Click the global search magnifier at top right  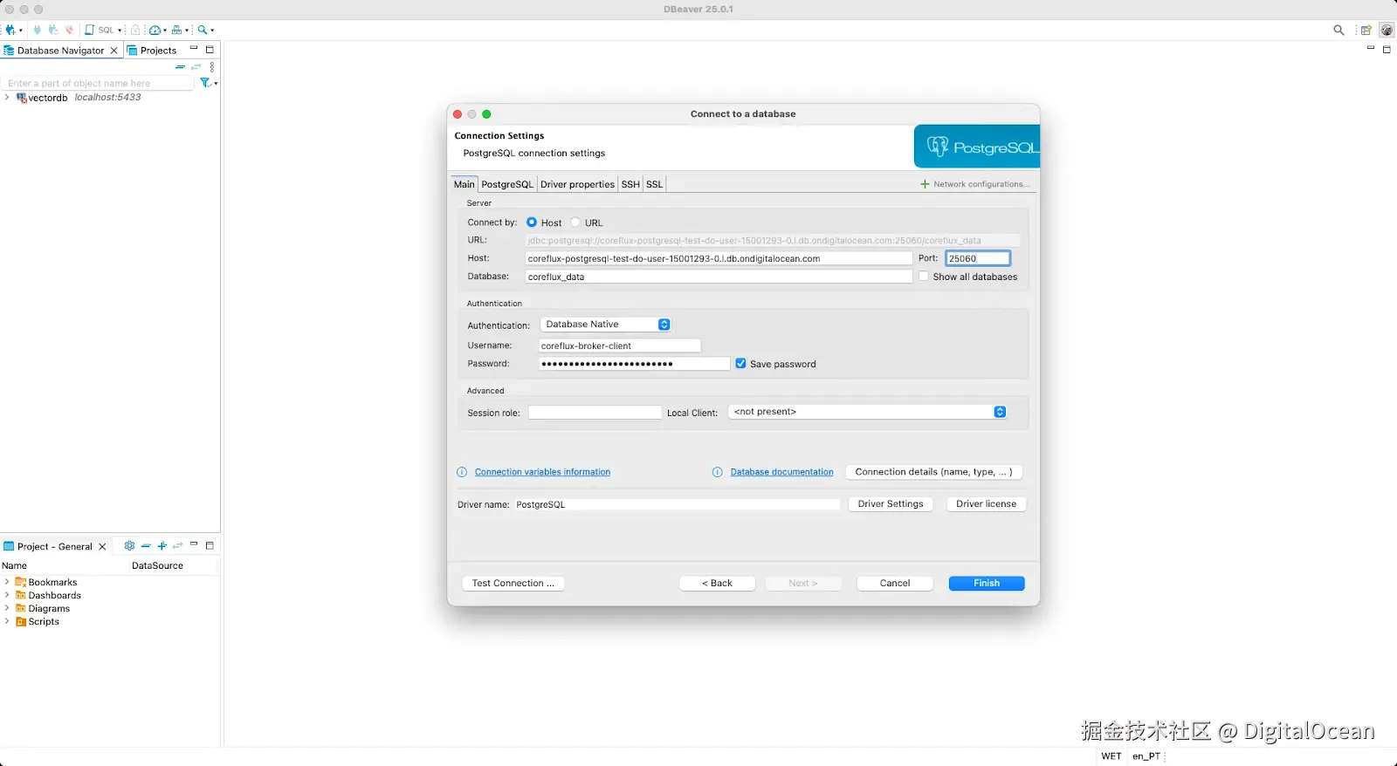point(1339,30)
